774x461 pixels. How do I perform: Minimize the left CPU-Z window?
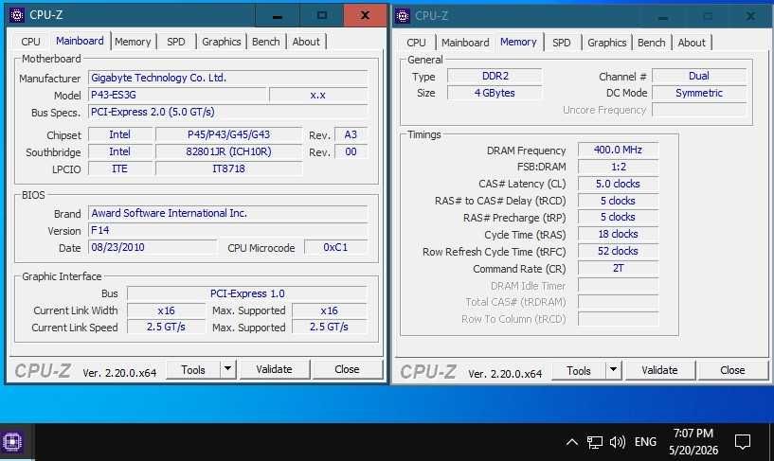point(278,16)
